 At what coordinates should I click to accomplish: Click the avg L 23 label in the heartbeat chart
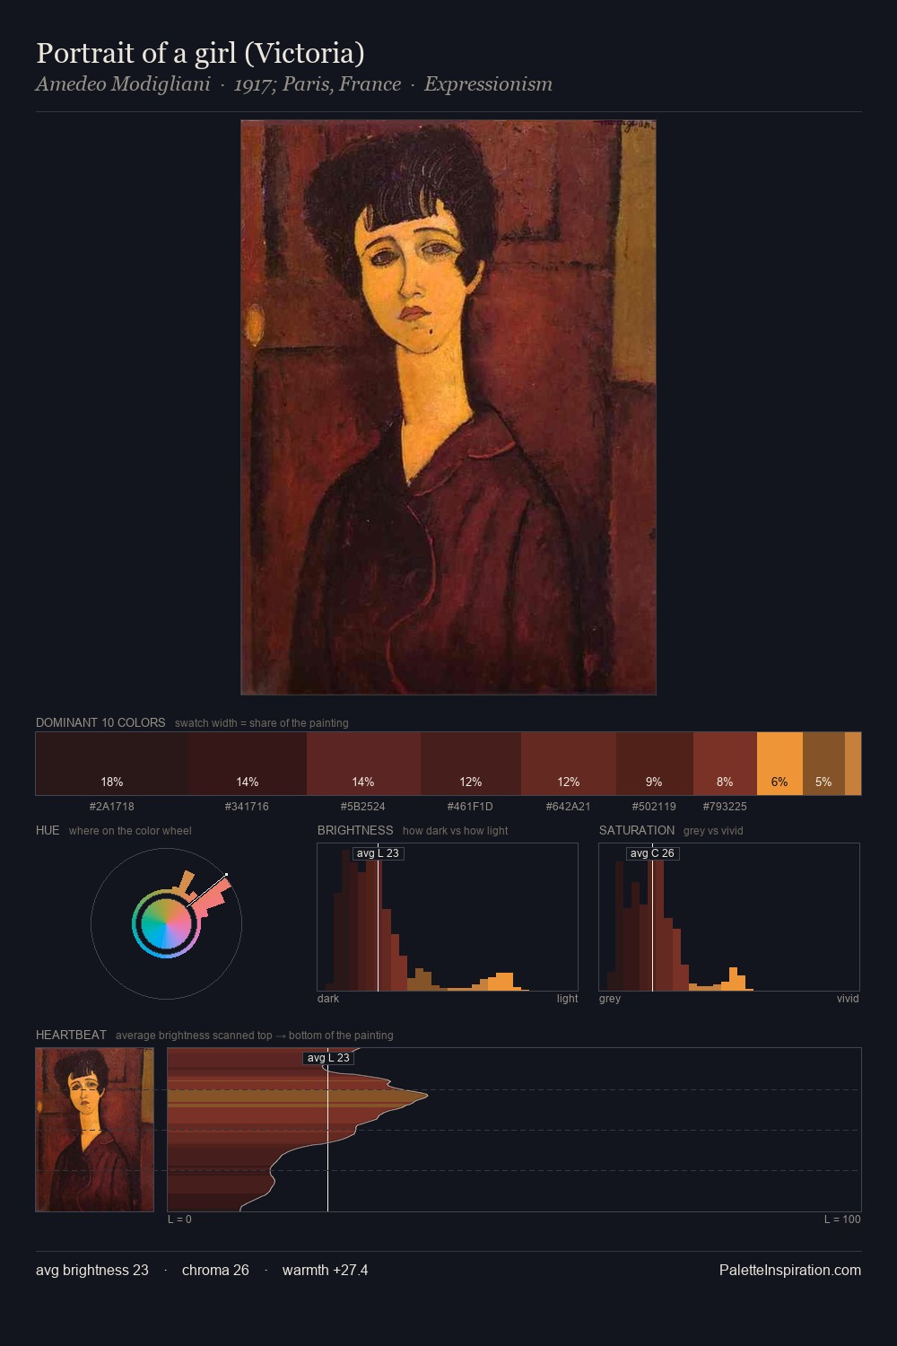tap(328, 1058)
